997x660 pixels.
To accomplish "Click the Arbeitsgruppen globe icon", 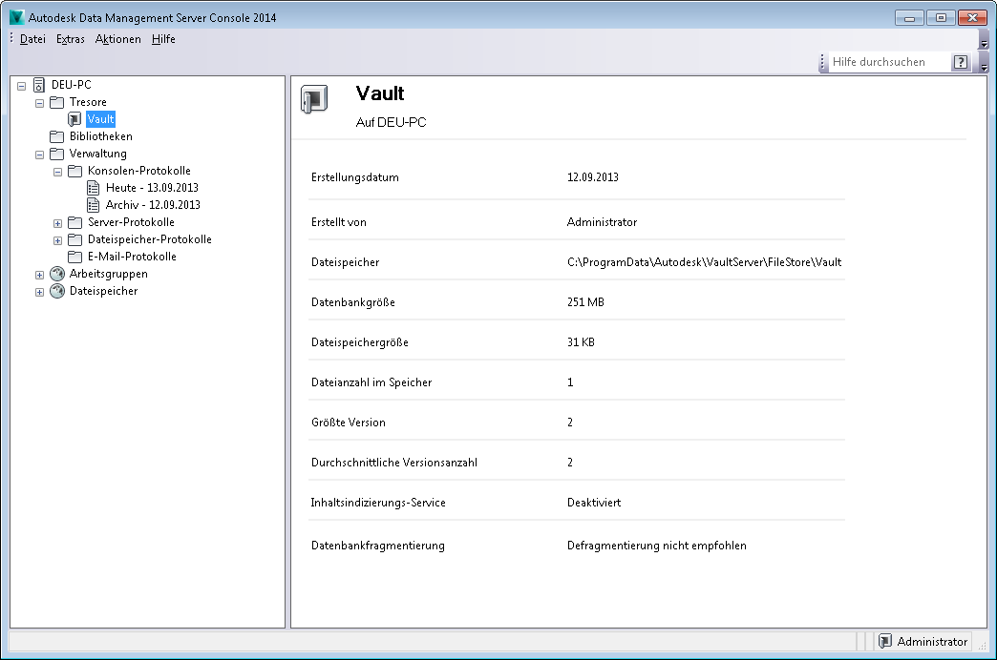I will 57,274.
